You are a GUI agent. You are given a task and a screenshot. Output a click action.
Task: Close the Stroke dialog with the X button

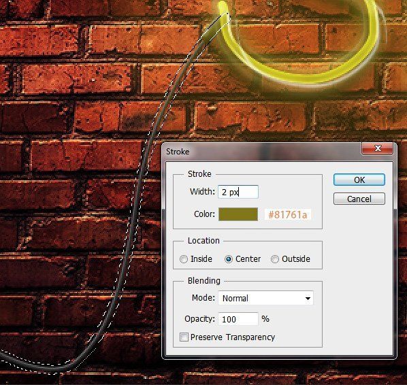[x=377, y=148]
